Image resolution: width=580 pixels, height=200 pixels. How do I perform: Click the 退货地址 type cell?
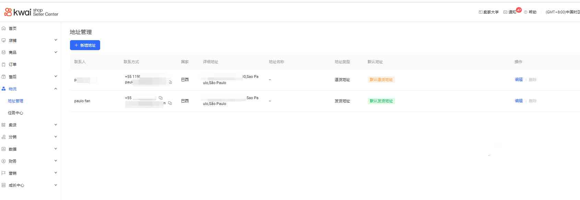click(x=342, y=80)
